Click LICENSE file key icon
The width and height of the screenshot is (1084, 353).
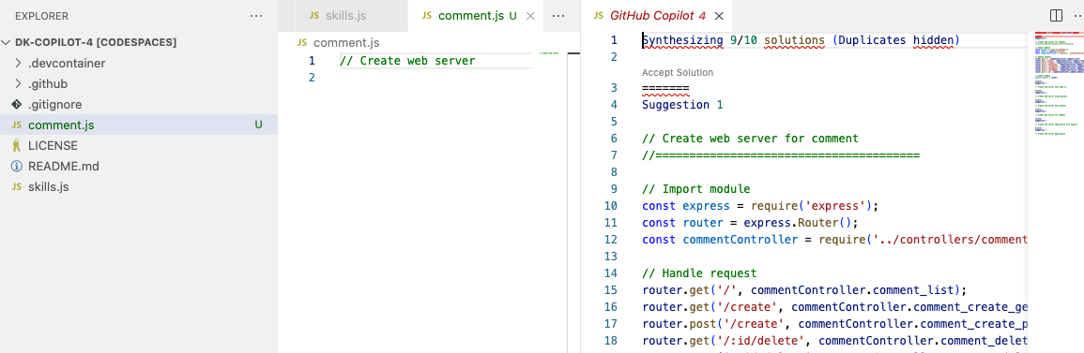tap(17, 146)
